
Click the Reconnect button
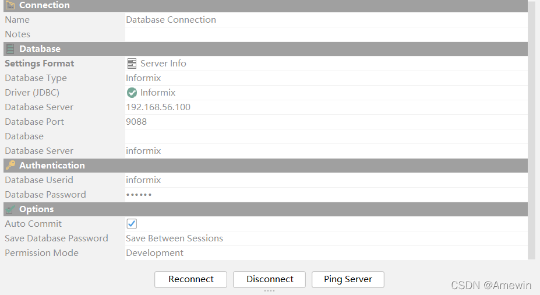tap(191, 279)
